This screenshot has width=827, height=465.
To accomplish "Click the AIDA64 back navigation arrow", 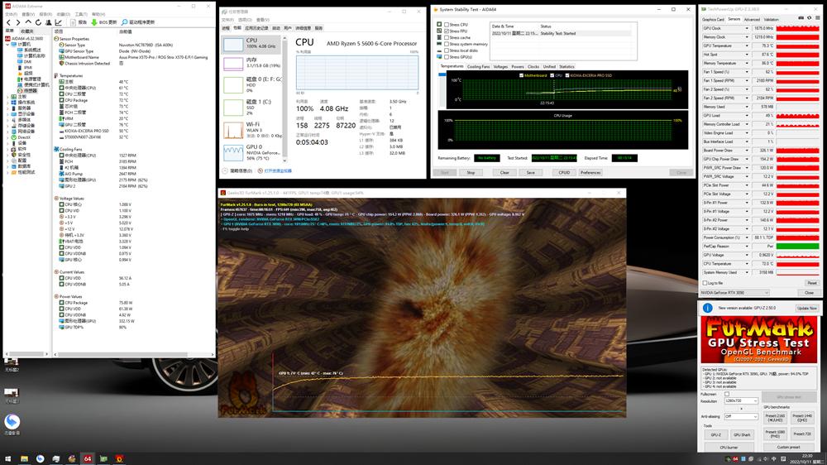I will [x=7, y=22].
